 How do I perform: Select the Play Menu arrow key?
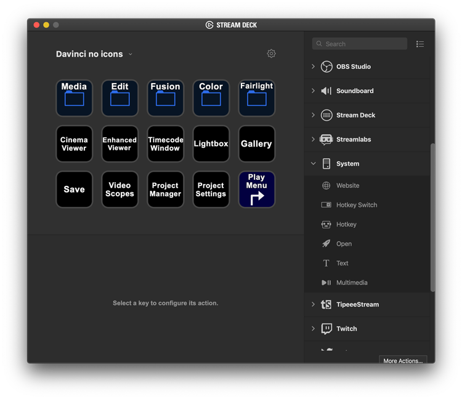257,190
